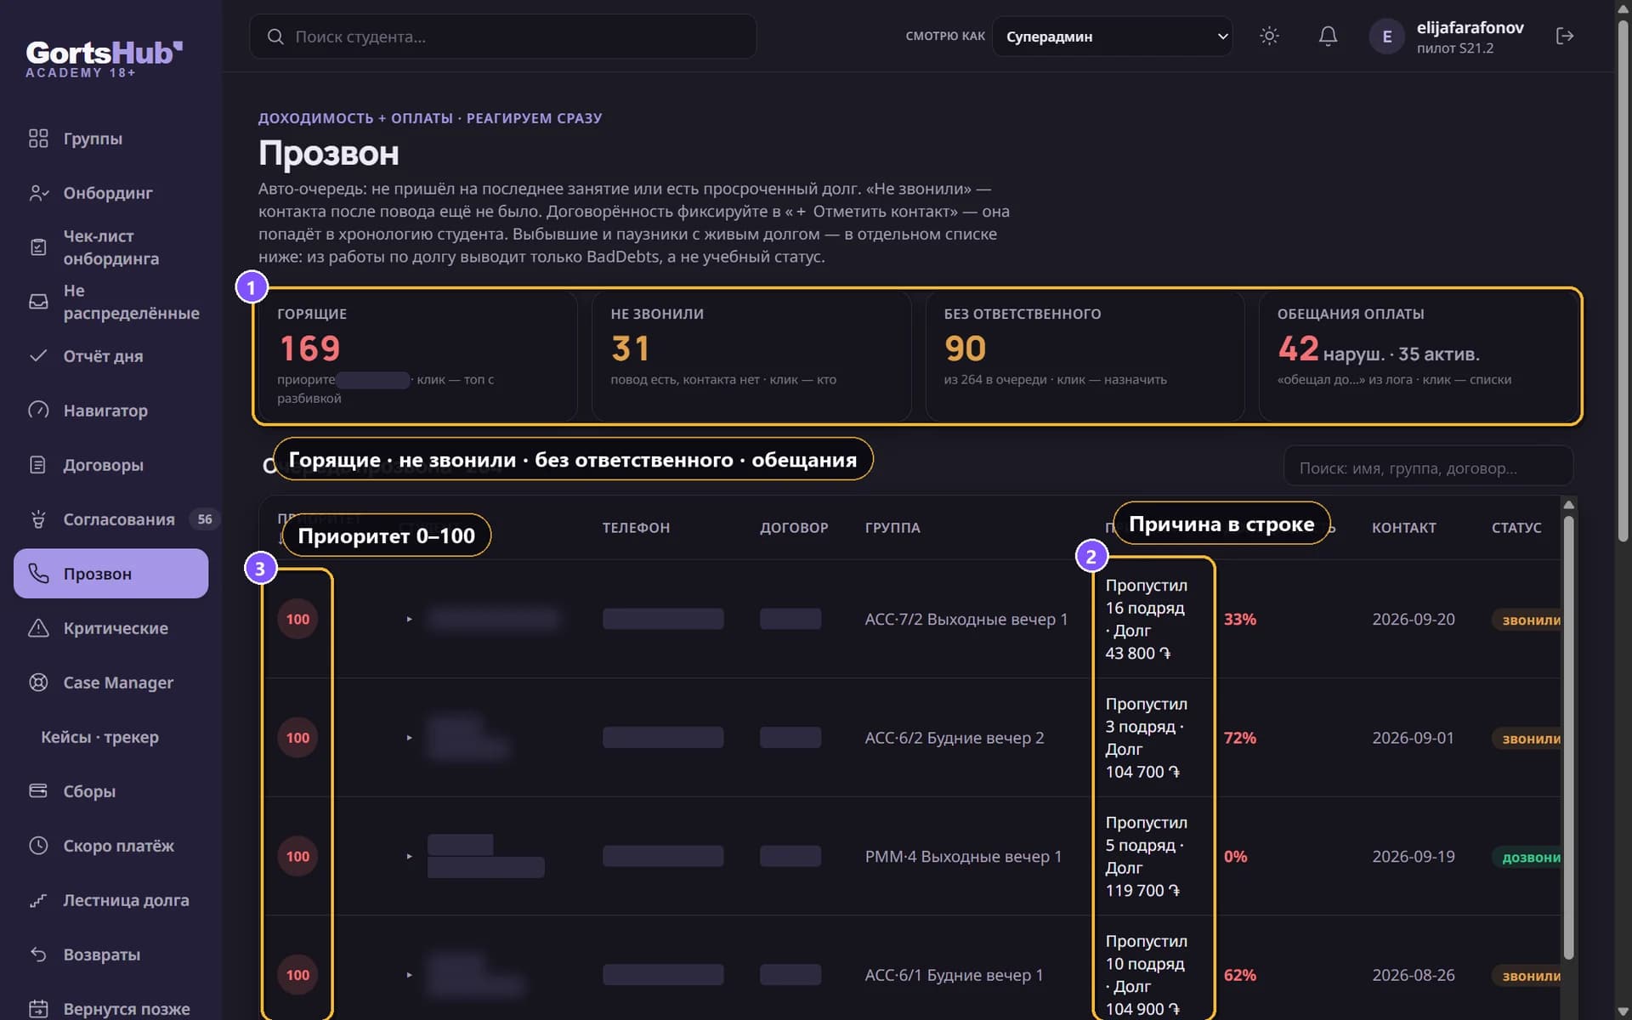The width and height of the screenshot is (1632, 1020).
Task: Click the logout arrow icon
Action: pos(1565,36)
